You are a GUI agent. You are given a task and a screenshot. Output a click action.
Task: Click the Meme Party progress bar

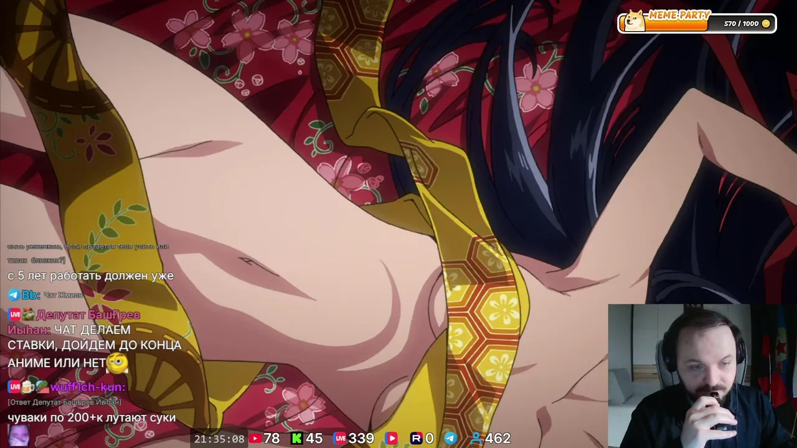(697, 24)
